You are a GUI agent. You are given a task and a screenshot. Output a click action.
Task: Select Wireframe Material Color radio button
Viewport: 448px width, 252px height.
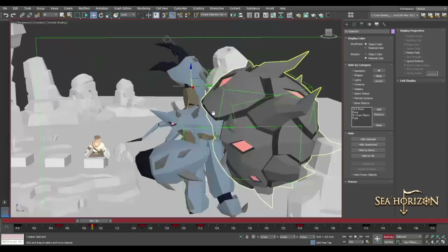366,48
